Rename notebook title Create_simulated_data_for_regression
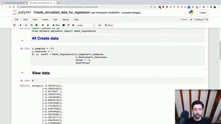Viewport: 221px width, 124px height. coord(61,12)
